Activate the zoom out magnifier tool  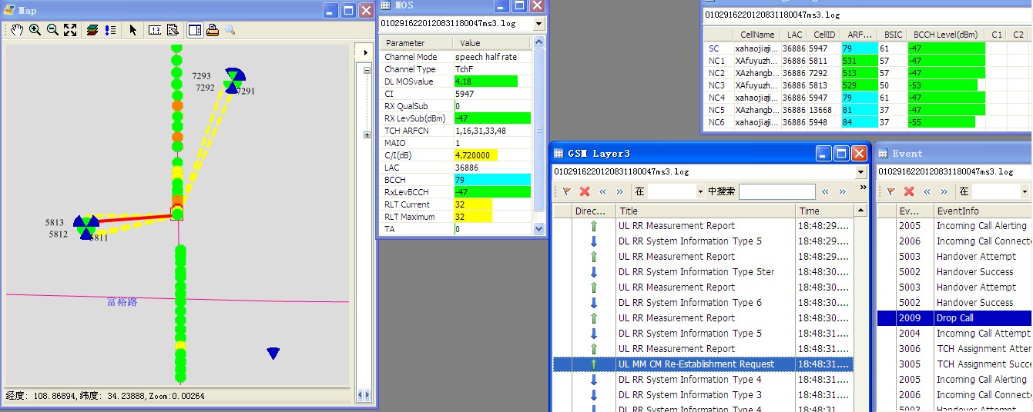52,30
